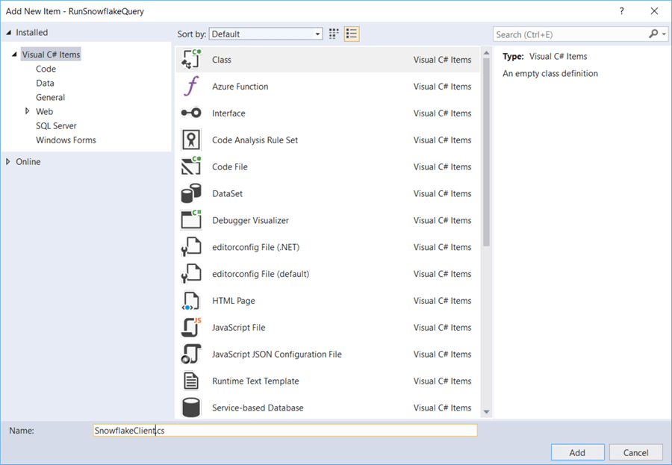Open the Sort by dropdown
The height and width of the screenshot is (465, 672).
coord(265,34)
